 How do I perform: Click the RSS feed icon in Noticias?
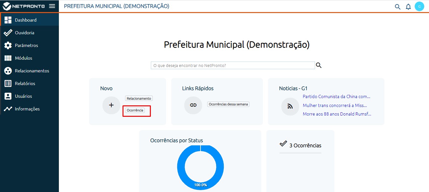290,107
